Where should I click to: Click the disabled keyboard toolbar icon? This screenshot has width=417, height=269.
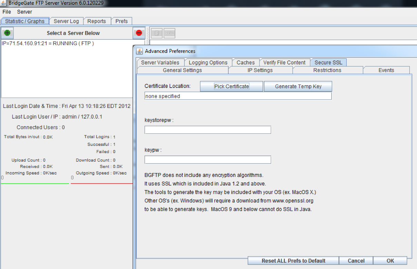tap(170, 33)
